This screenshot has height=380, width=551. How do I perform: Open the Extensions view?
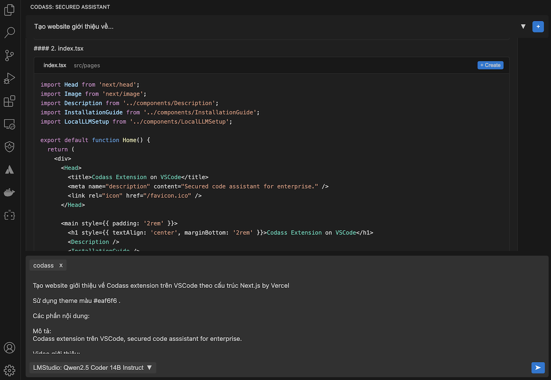click(x=9, y=101)
